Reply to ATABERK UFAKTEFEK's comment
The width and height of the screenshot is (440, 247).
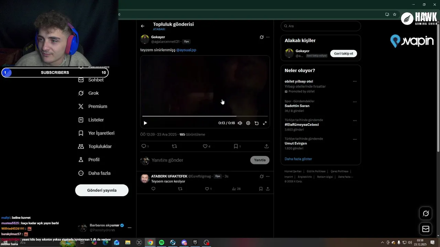tap(153, 189)
